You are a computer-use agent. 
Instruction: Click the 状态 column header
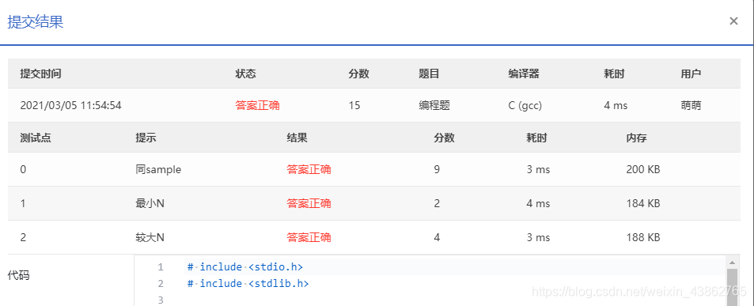[x=245, y=74]
